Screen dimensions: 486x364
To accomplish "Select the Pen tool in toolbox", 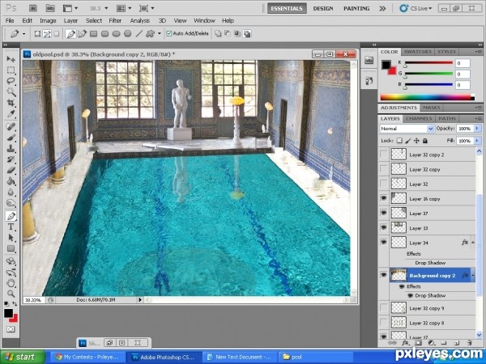I will (x=11, y=216).
